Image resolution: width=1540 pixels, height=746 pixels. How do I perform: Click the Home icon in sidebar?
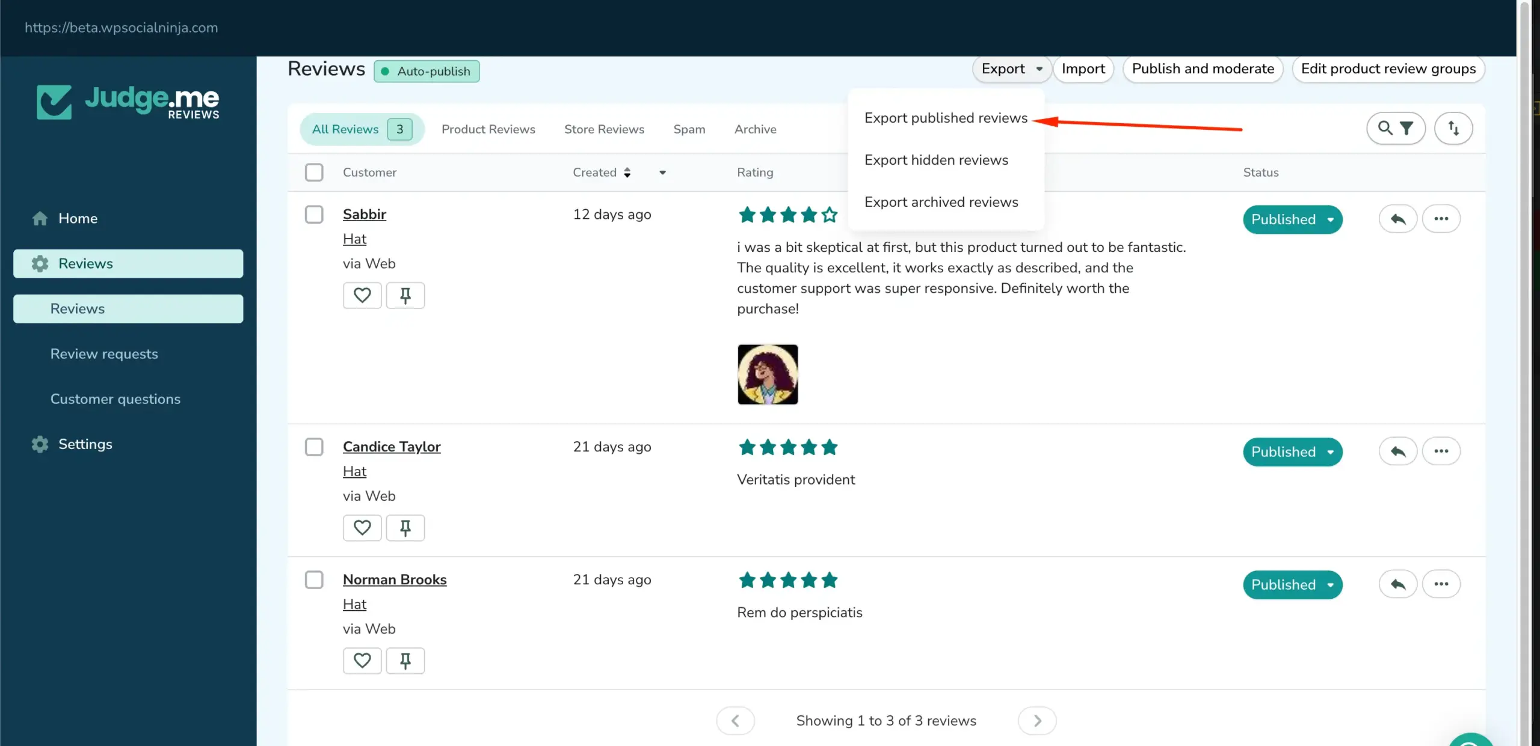pos(40,218)
